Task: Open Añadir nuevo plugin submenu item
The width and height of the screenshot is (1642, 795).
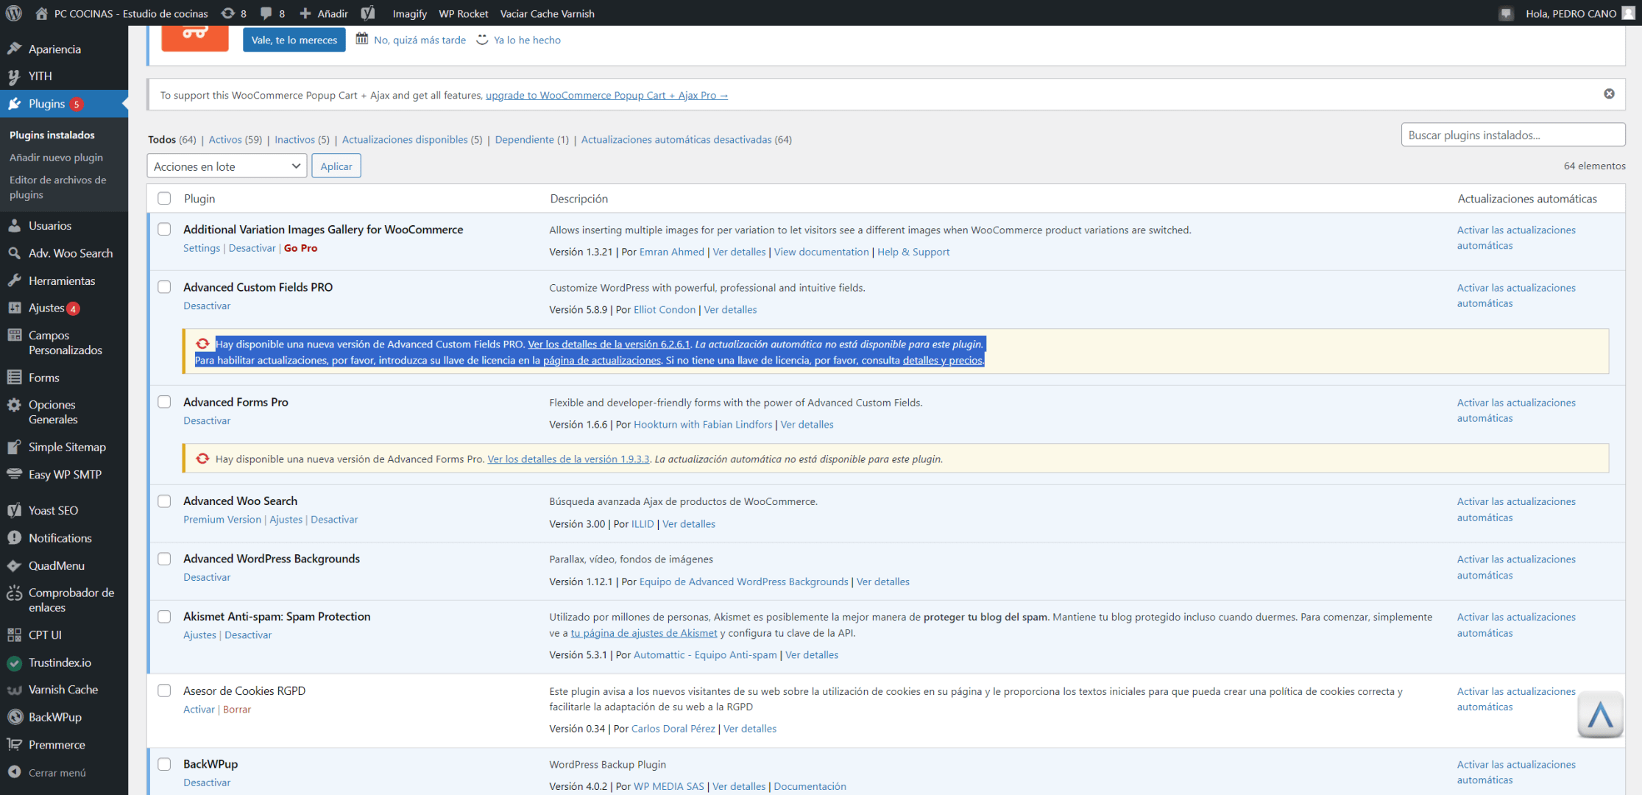Action: click(x=56, y=157)
